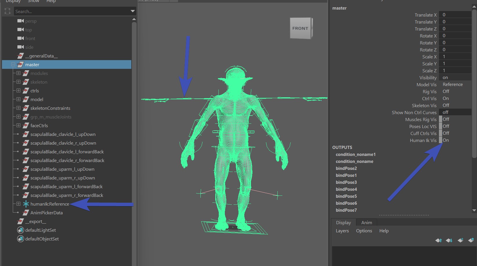Image resolution: width=477 pixels, height=266 pixels.
Task: Toggle the Cuff Ctrls Vis Off value
Action: pos(446,133)
